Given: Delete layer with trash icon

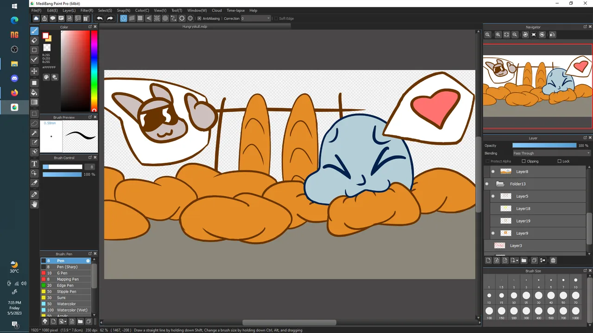Looking at the screenshot, I should pyautogui.click(x=553, y=260).
